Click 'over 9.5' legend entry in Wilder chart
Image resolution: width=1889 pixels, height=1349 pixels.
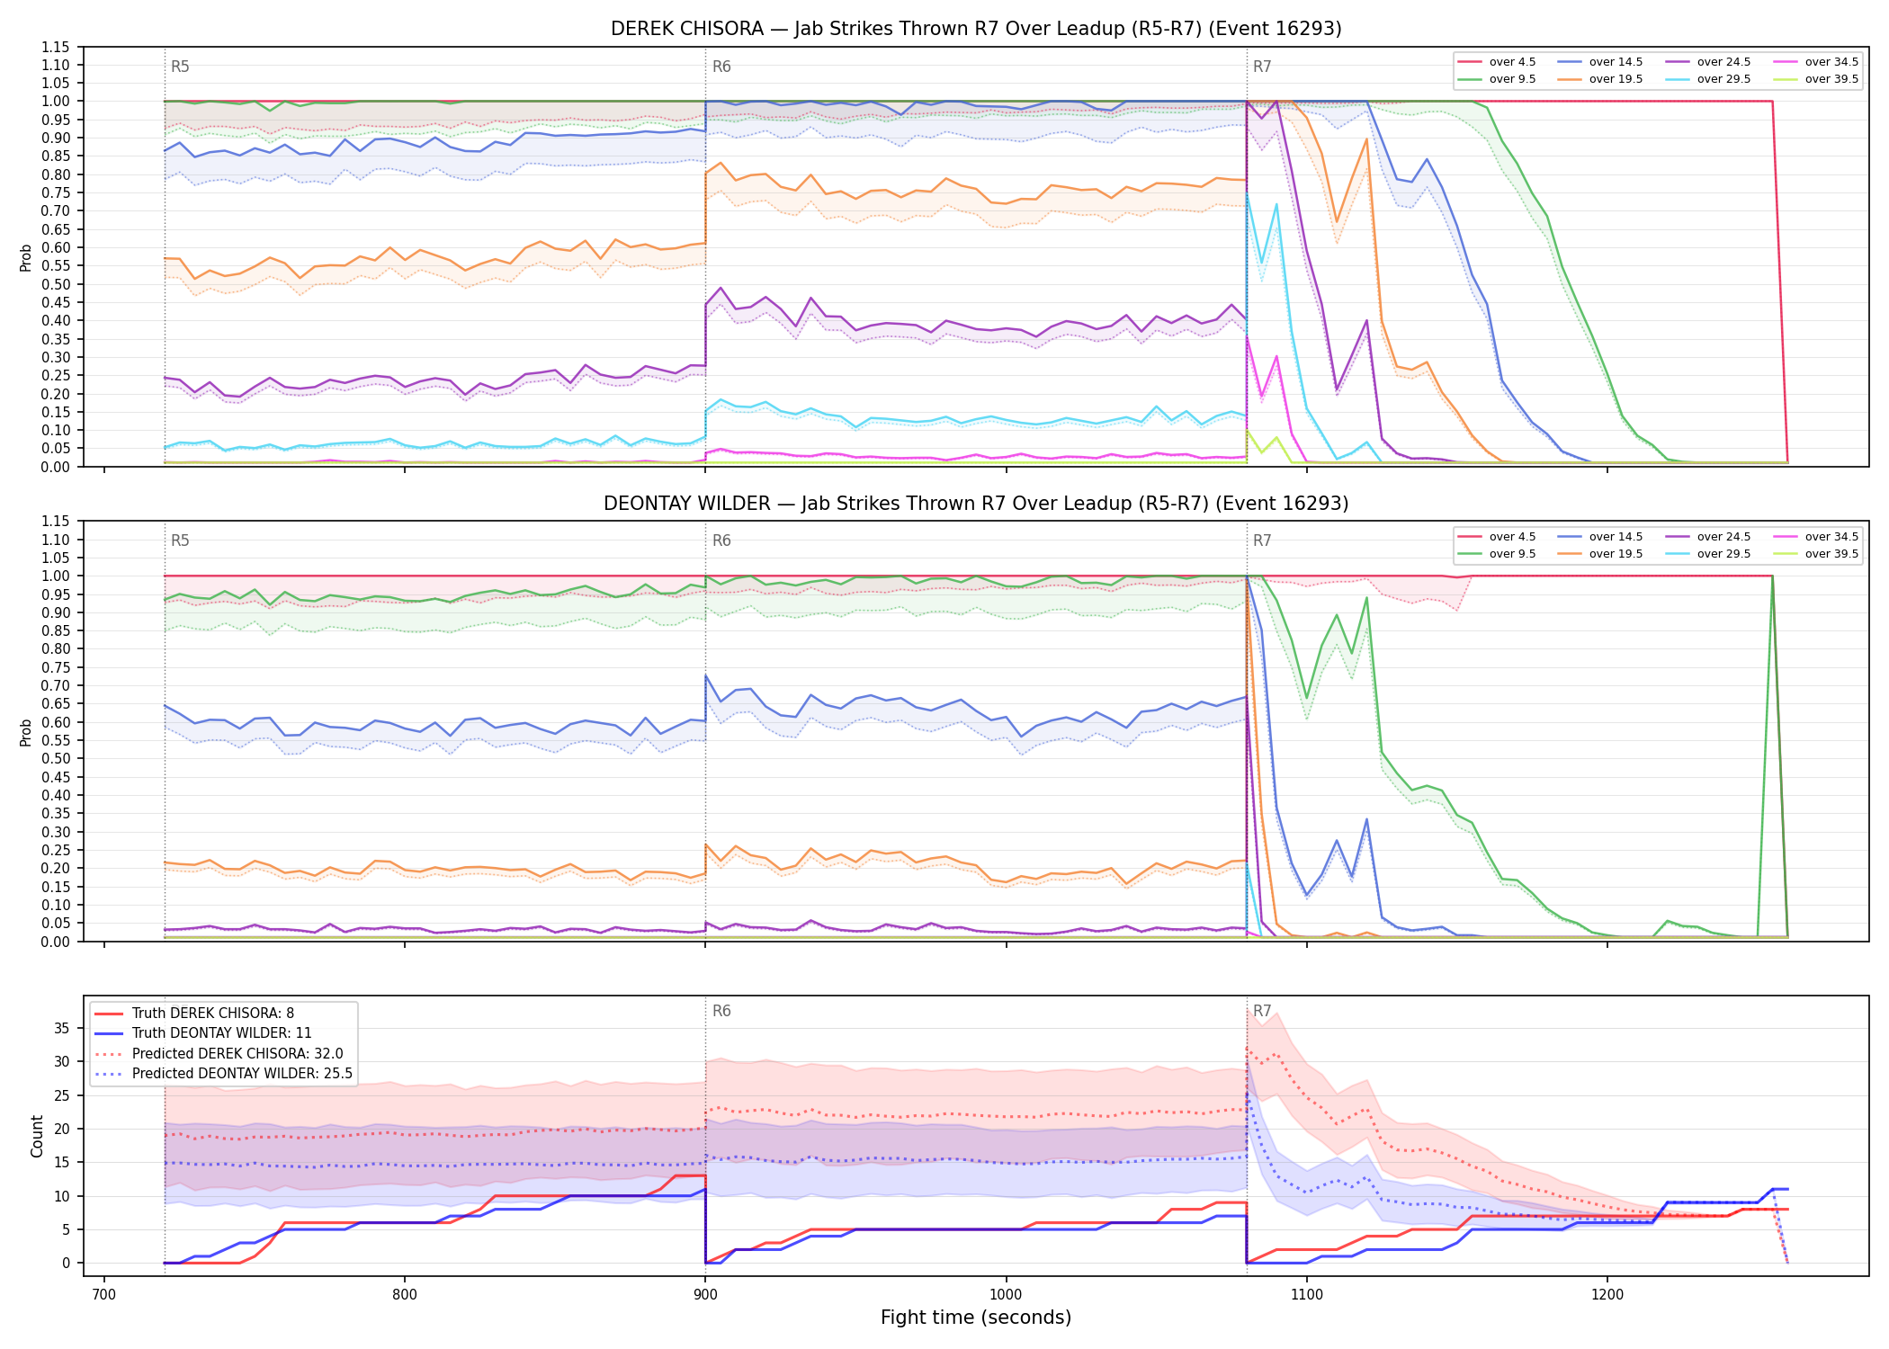tap(1498, 554)
